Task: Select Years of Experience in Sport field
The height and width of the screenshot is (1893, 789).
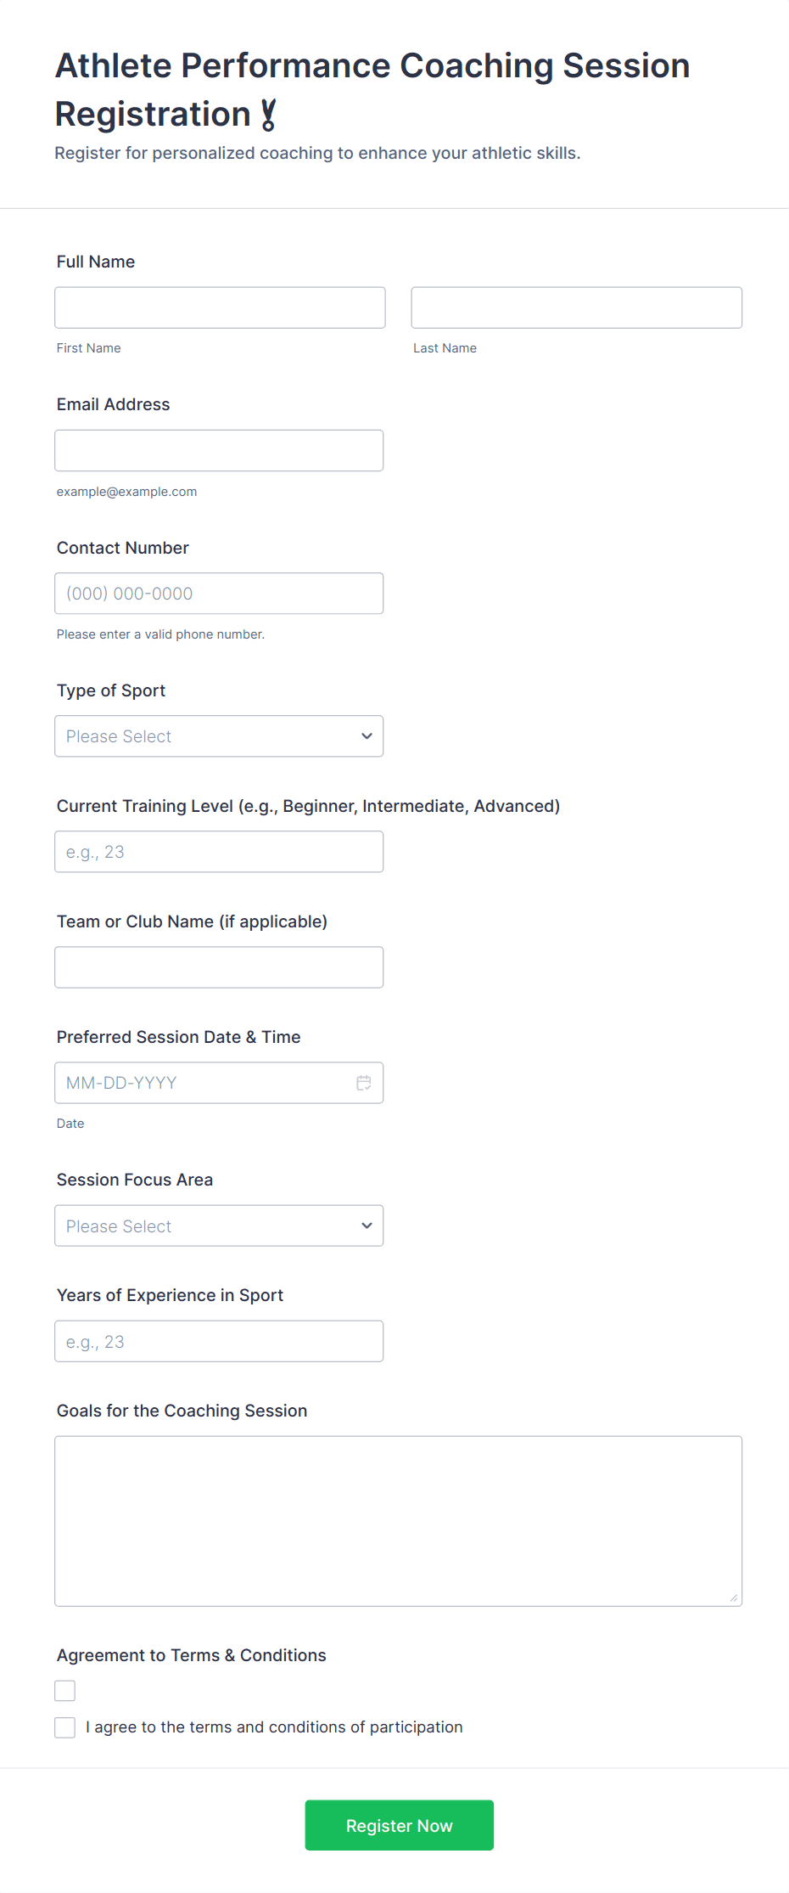Action: [x=219, y=1342]
